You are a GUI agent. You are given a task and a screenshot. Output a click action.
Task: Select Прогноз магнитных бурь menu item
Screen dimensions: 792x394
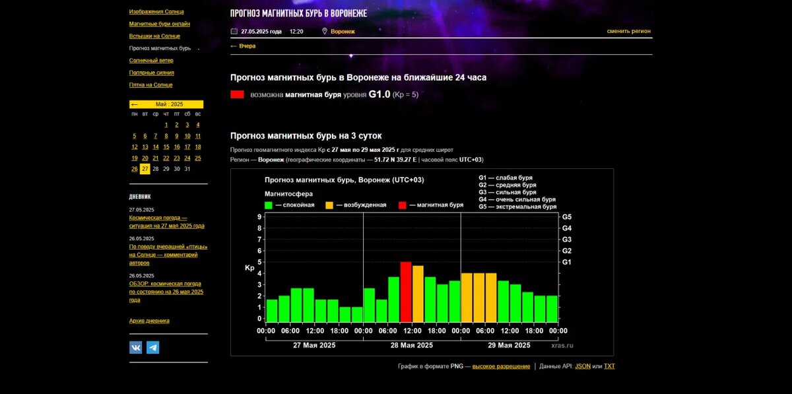[x=160, y=48]
